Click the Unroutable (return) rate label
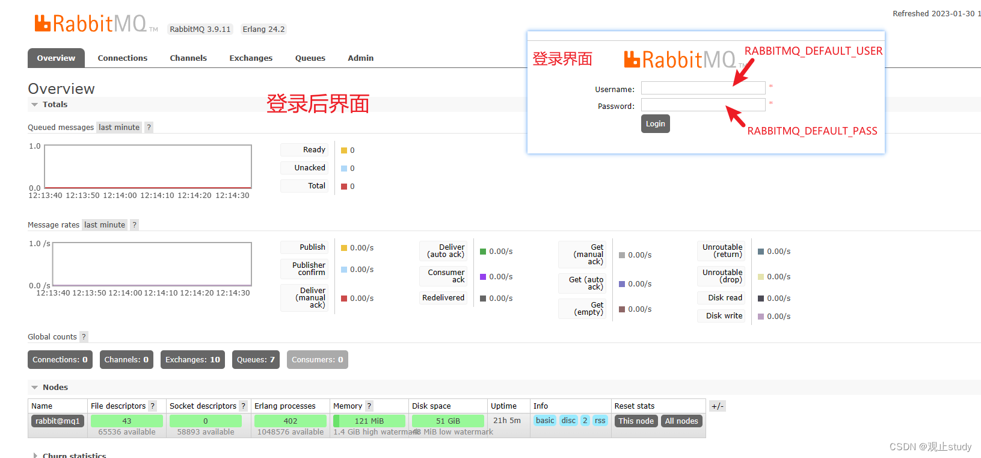The width and height of the screenshot is (981, 458). pos(722,251)
